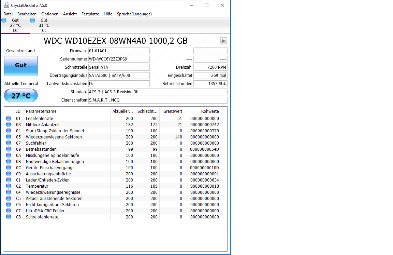
Task: Open the Hilfe menu
Action: tap(108, 14)
